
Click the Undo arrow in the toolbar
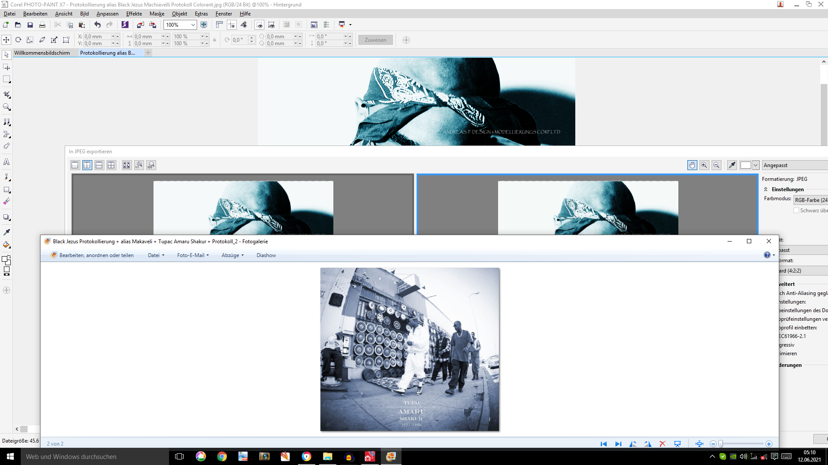pyautogui.click(x=97, y=25)
